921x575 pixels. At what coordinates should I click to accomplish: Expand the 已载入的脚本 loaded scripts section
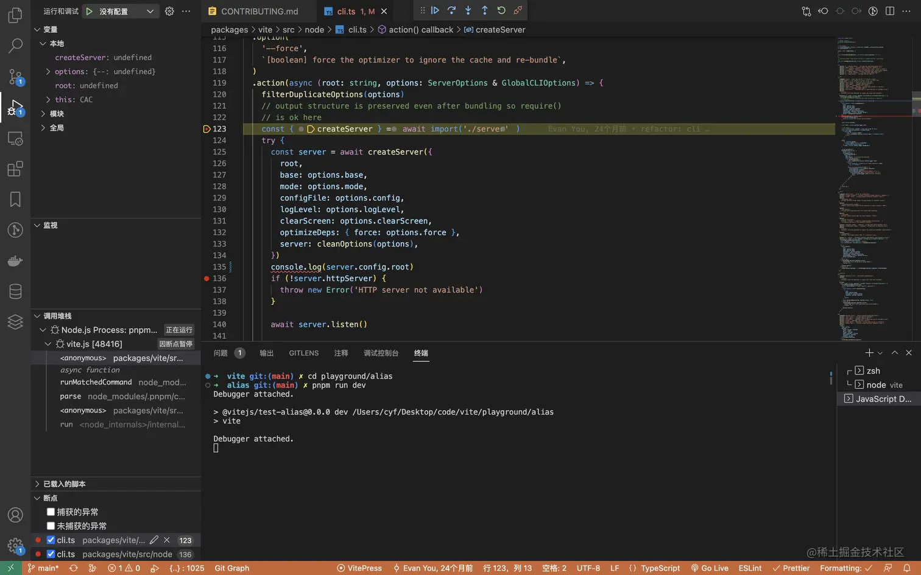point(37,484)
